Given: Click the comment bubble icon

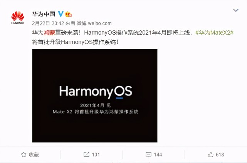Looking at the screenshot, I should point(148,155).
